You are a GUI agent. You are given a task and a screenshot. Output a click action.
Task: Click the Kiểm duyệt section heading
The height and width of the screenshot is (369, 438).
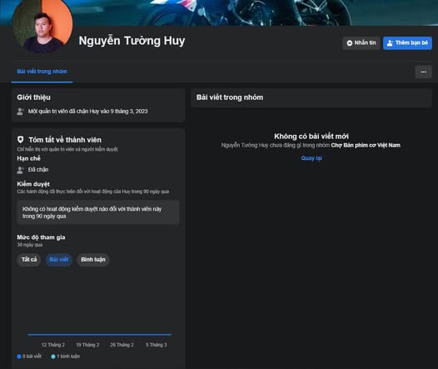click(x=33, y=184)
